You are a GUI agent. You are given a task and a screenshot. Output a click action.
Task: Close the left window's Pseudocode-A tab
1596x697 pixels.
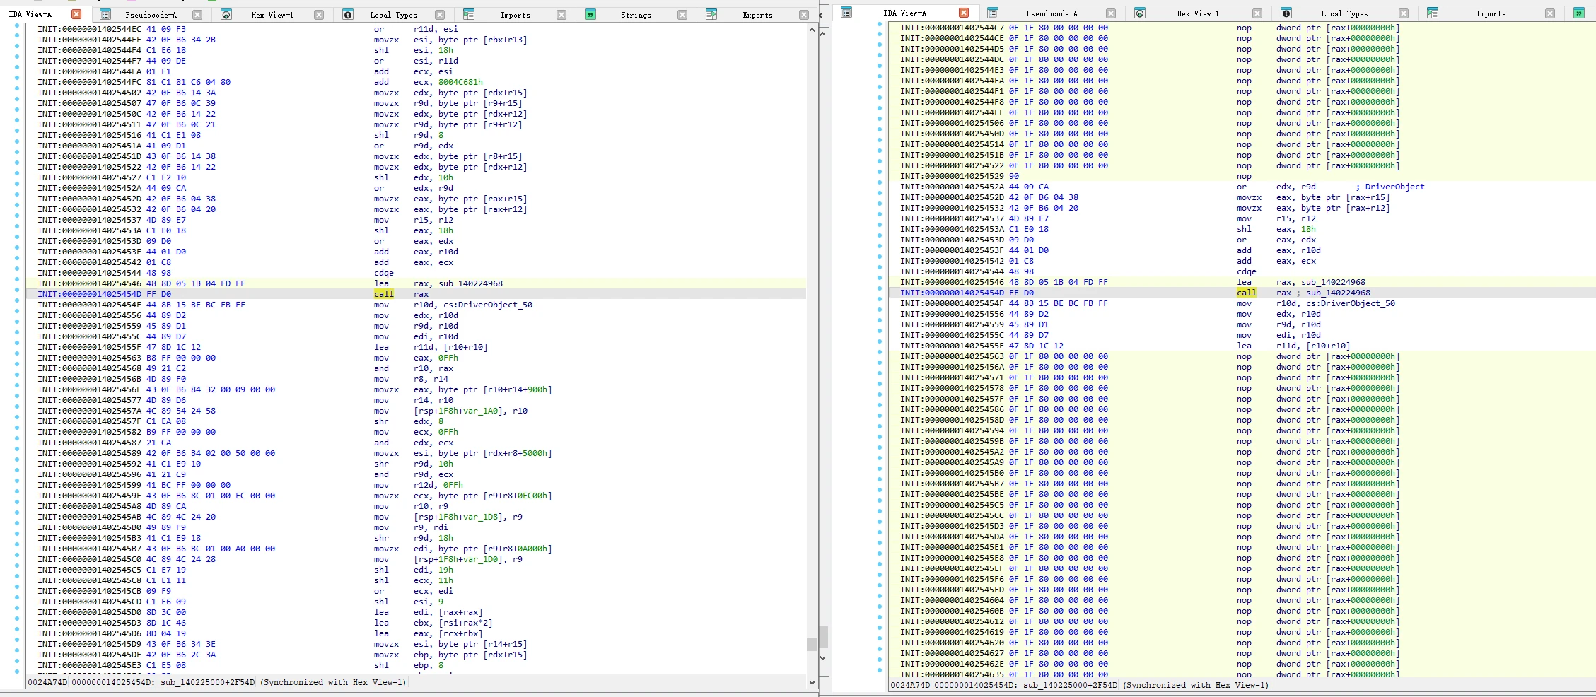(x=197, y=14)
